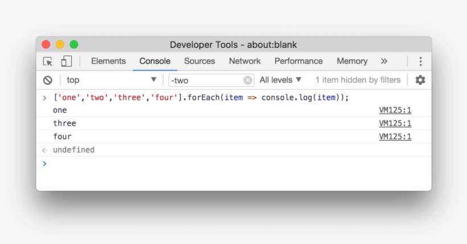Clear the filter text with X icon

(248, 80)
